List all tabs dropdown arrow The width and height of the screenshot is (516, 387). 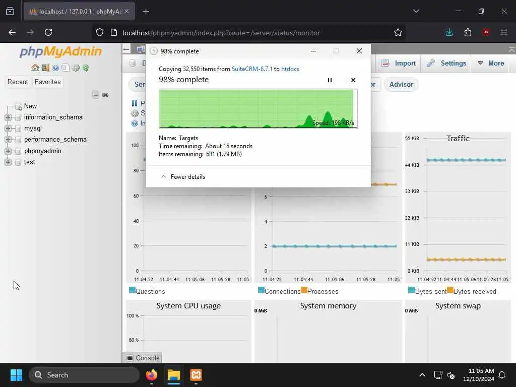coord(416,11)
